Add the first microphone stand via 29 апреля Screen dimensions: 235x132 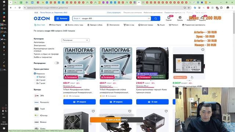click(x=79, y=102)
